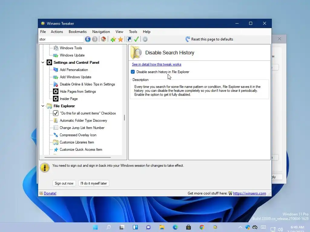Open Google Chrome on taskbar
The image size is (310, 232).
(x=202, y=227)
